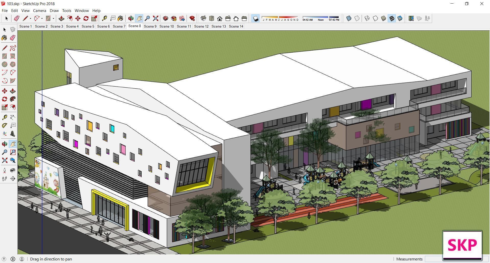Switch to Scene 14 tab
This screenshot has width=490, height=263.
[x=236, y=26]
